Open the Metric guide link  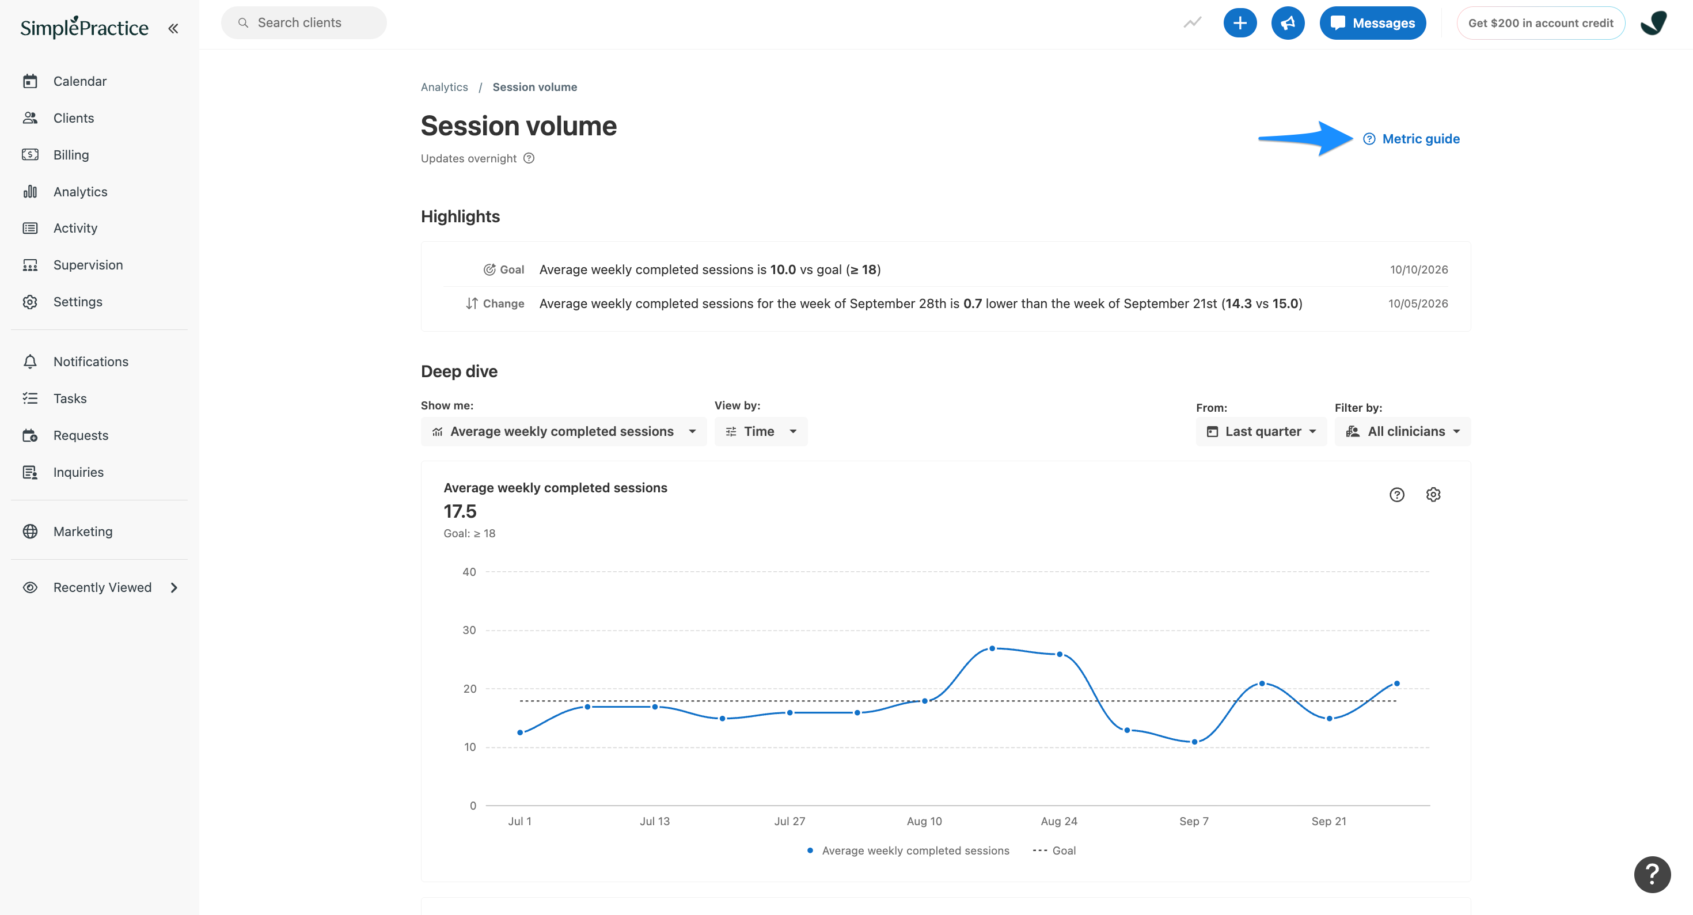coord(1411,139)
